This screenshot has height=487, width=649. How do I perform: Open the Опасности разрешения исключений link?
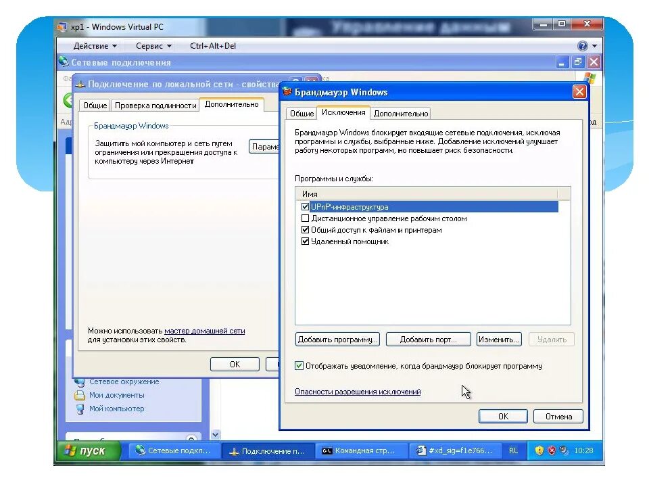[358, 392]
